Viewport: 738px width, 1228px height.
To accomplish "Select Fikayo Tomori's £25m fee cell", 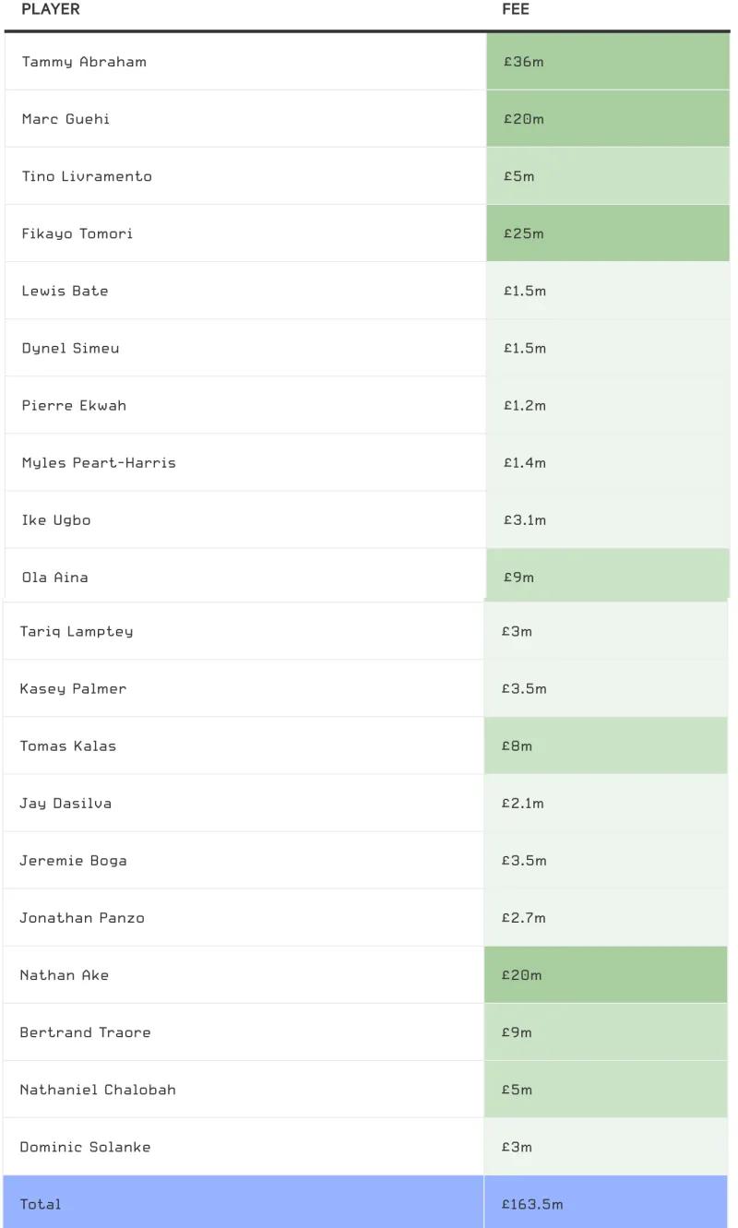I will click(x=524, y=233).
